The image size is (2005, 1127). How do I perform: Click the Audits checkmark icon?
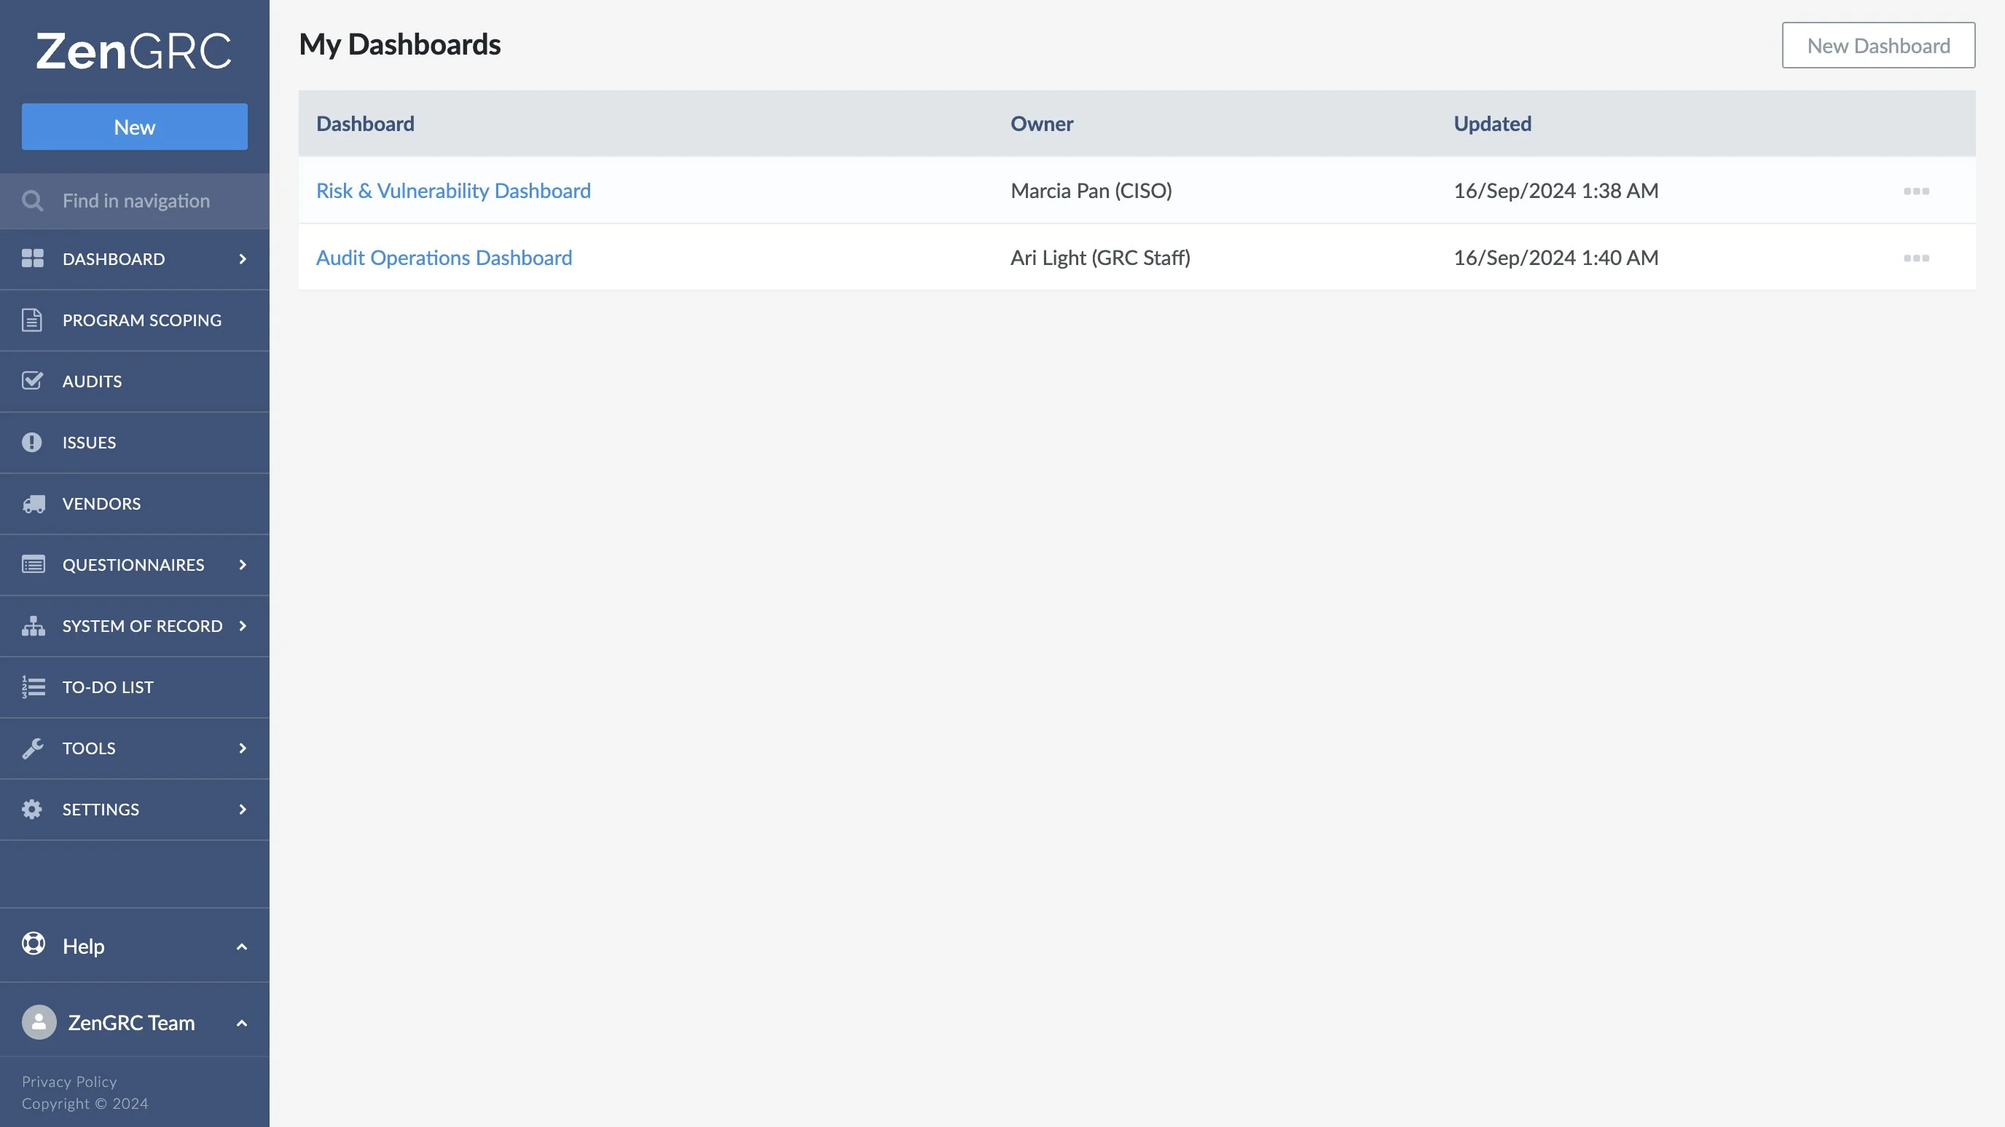click(33, 380)
